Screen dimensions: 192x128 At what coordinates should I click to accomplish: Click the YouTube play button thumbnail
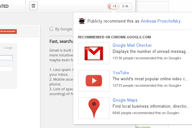[x=94, y=81]
